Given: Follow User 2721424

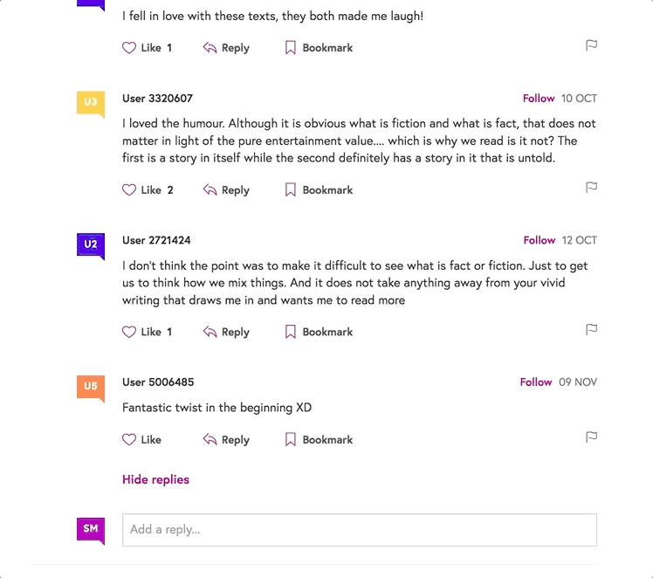Looking at the screenshot, I should coord(540,240).
